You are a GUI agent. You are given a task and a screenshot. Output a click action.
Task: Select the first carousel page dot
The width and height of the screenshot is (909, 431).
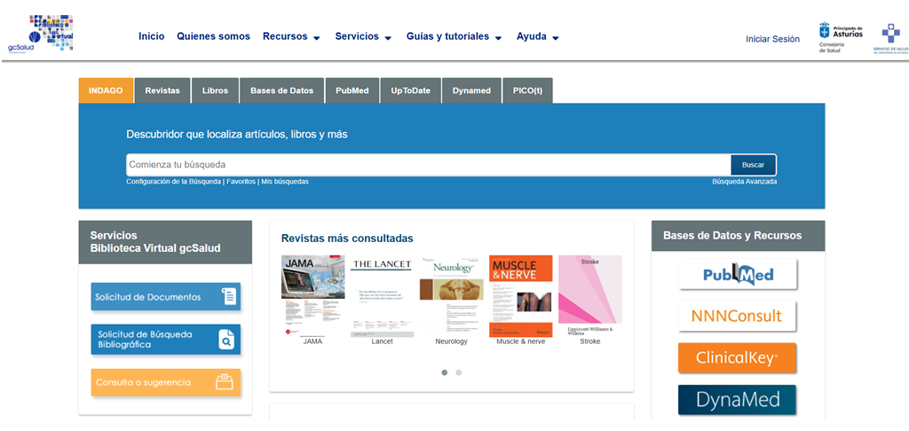445,372
